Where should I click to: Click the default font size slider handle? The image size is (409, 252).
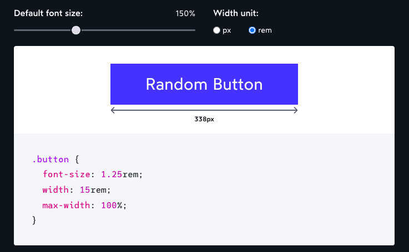(76, 30)
